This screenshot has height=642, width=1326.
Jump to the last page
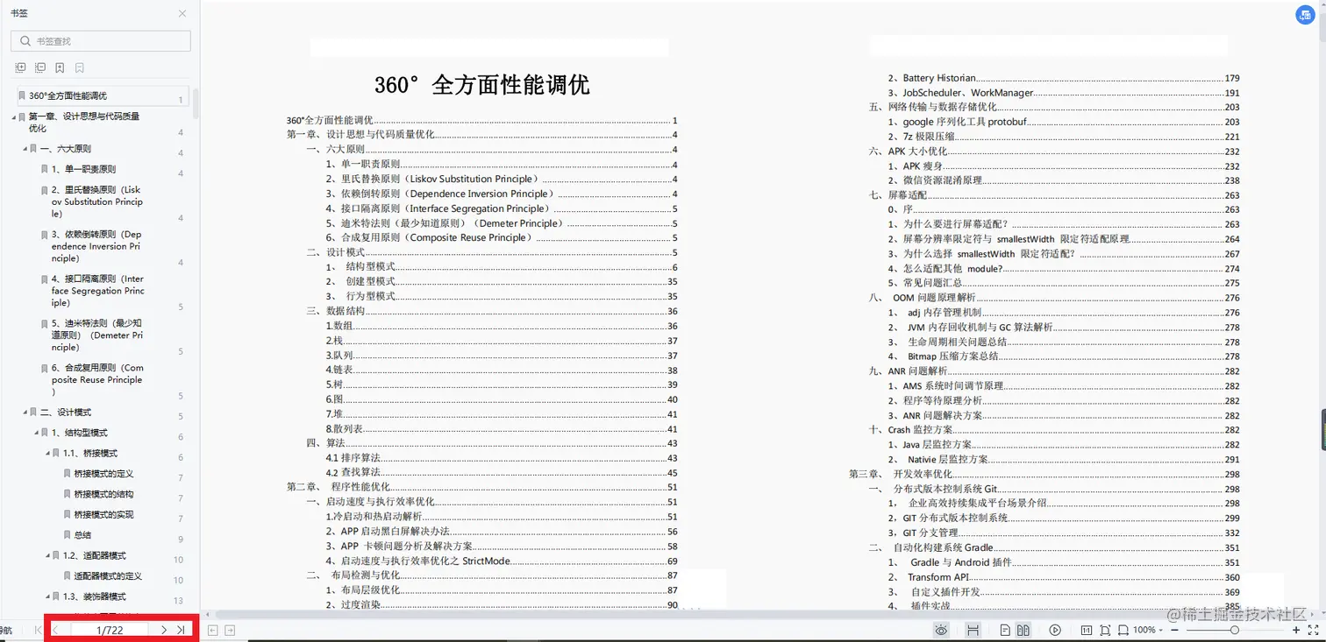tap(181, 630)
